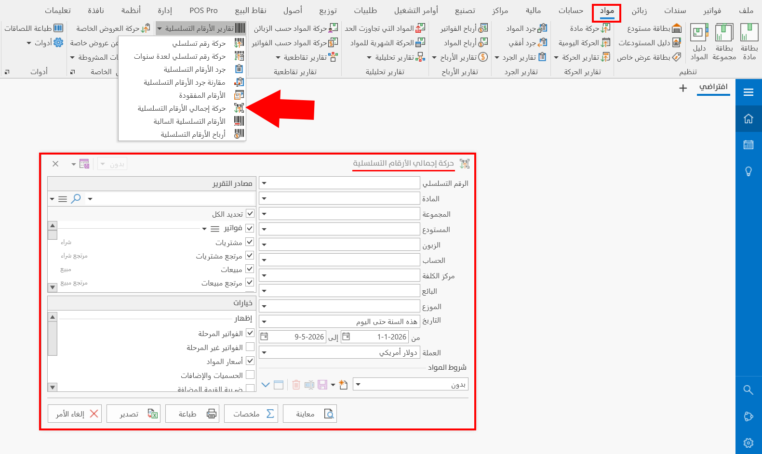Screen dimensions: 762x454
Task: Expand المادة dropdown
Action: (265, 198)
